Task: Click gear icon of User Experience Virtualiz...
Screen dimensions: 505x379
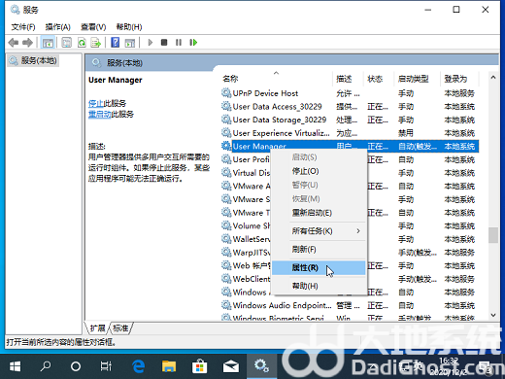Action: pos(225,133)
